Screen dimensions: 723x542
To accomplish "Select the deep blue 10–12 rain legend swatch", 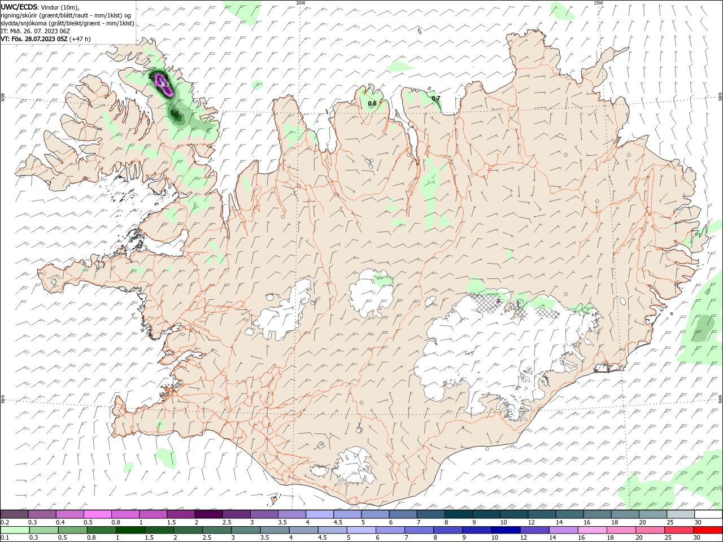I will (x=505, y=530).
